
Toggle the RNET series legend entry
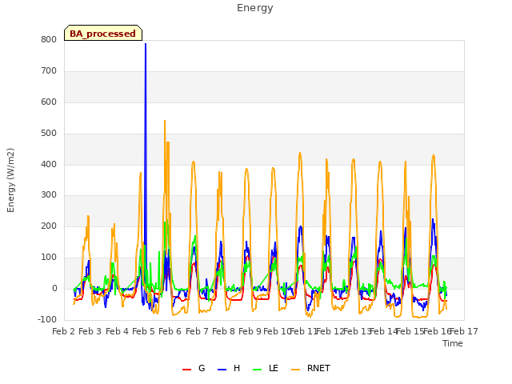[310, 368]
